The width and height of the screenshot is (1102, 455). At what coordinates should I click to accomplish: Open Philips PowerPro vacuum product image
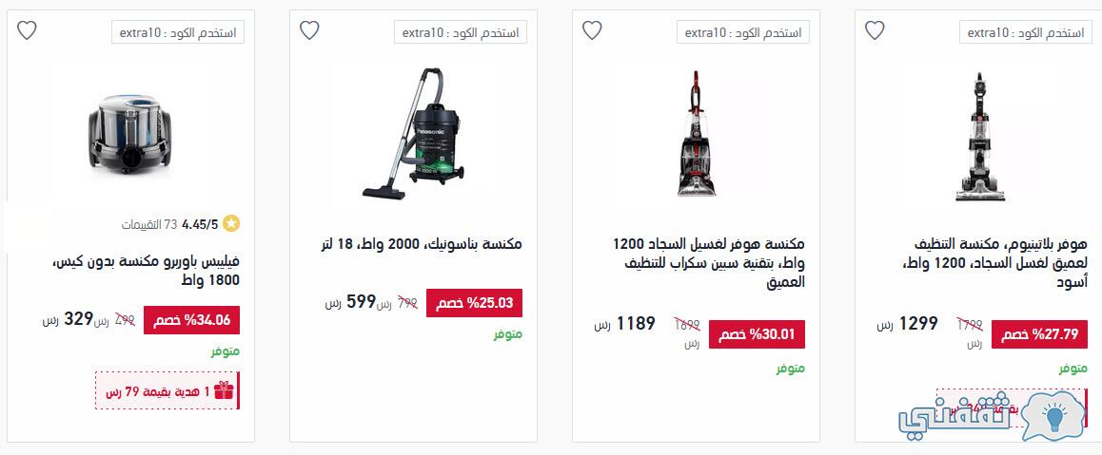click(x=130, y=133)
